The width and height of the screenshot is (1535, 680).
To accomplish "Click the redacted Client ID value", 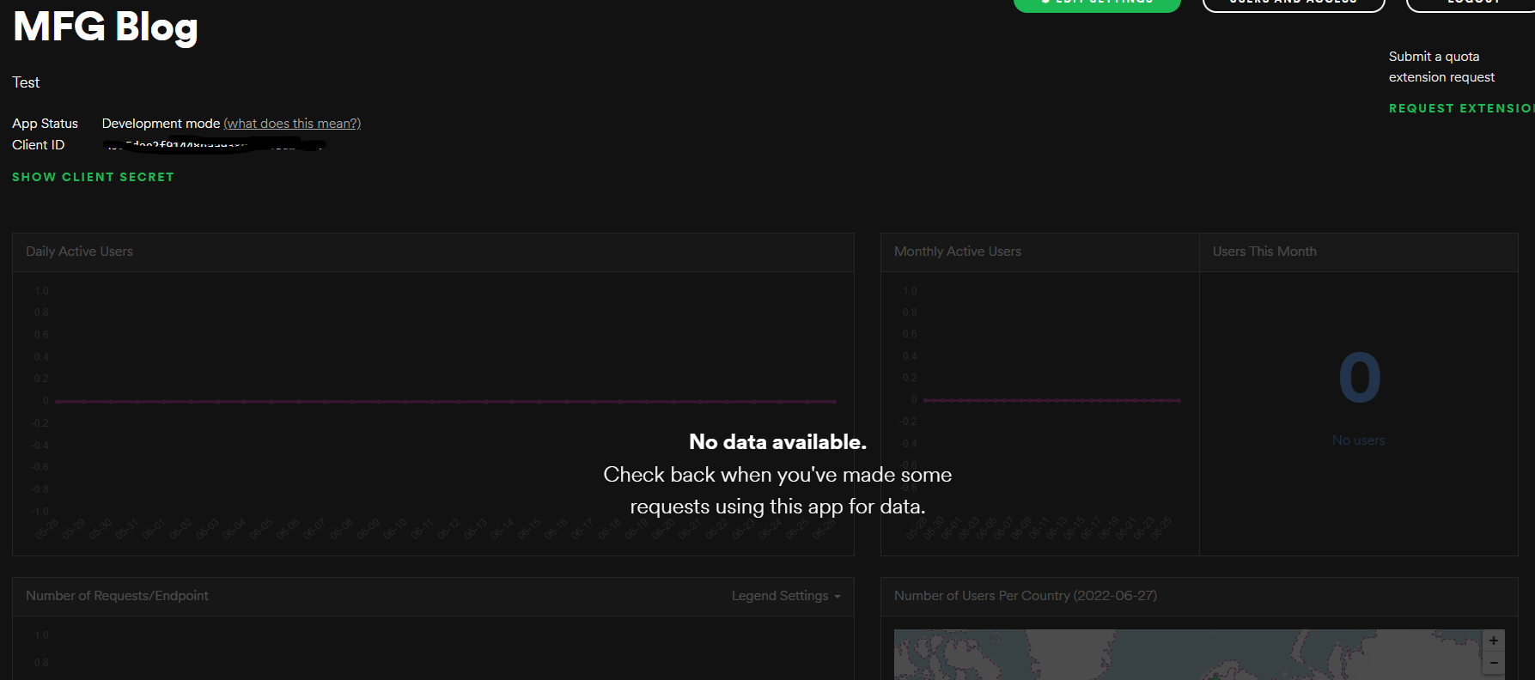I will [x=214, y=145].
